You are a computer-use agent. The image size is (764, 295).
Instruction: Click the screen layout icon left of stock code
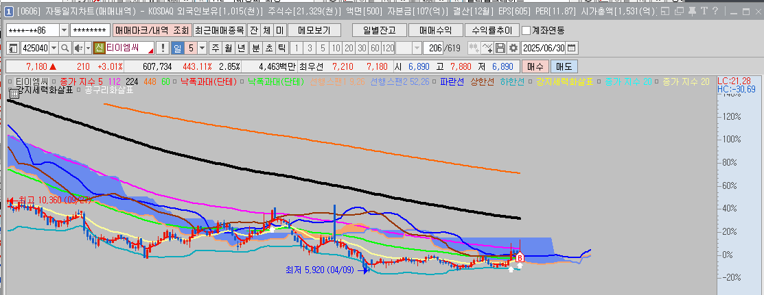(14, 48)
